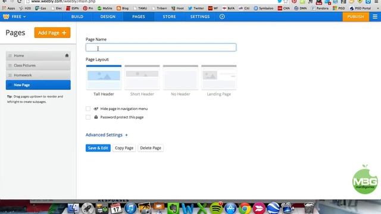Click the Chrome icon in the dock
This screenshot has width=381, height=214.
[x=245, y=208]
